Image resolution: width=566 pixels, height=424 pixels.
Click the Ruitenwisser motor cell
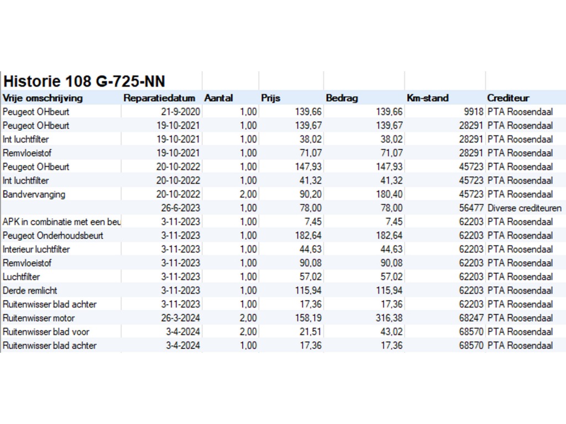(x=39, y=318)
